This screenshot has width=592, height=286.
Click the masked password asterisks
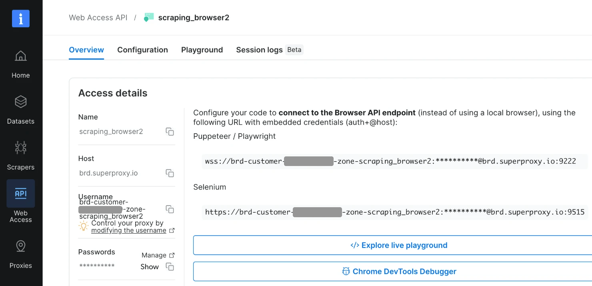[x=97, y=266]
